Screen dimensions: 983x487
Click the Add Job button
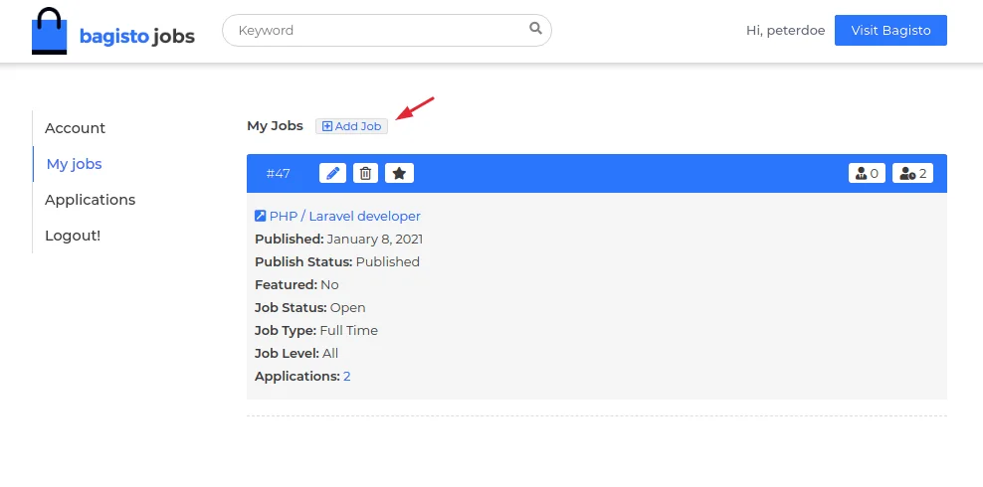coord(351,126)
